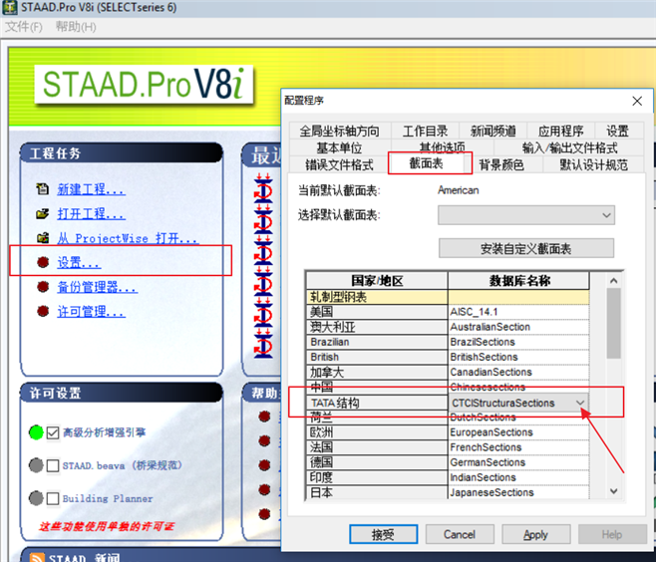Click the Apply button
This screenshot has height=562, width=656.
tap(535, 534)
